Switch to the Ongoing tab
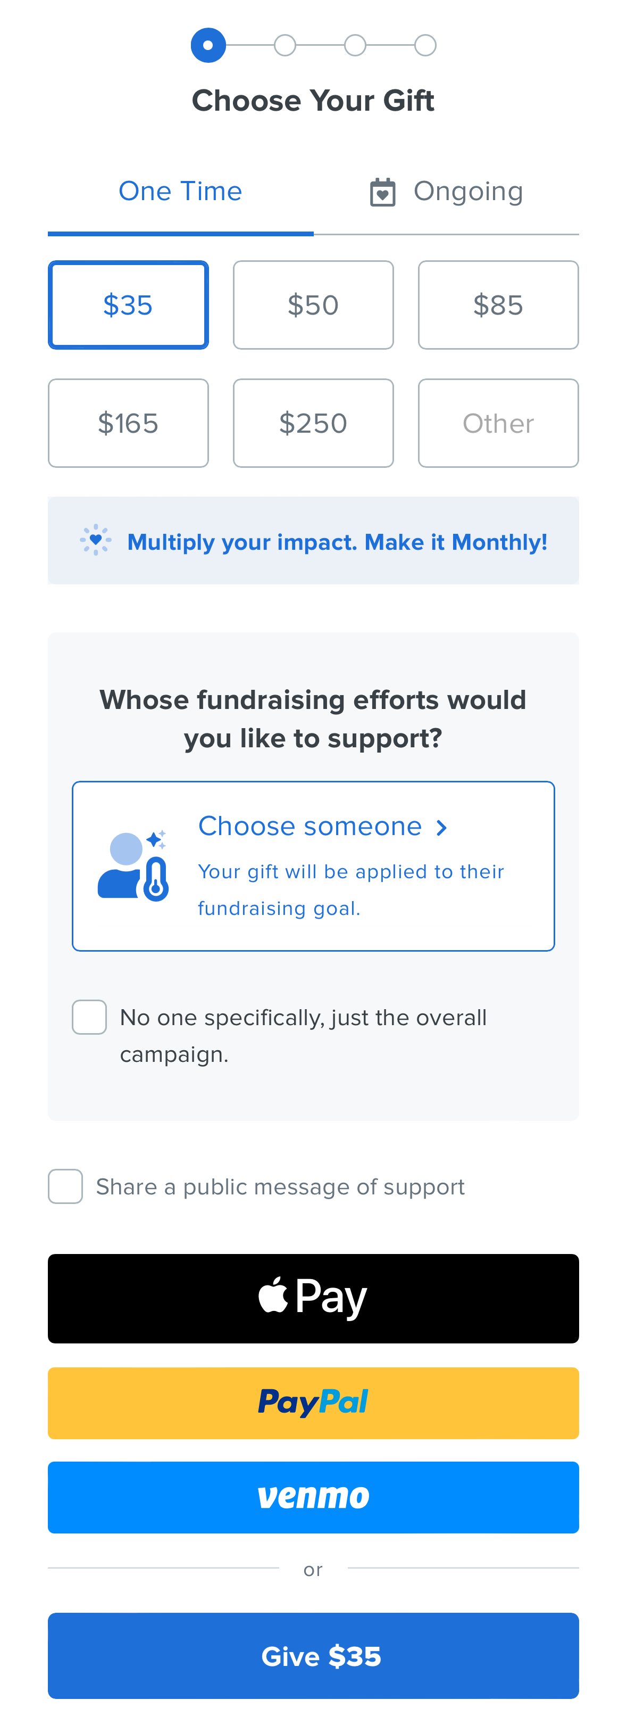 (x=468, y=192)
